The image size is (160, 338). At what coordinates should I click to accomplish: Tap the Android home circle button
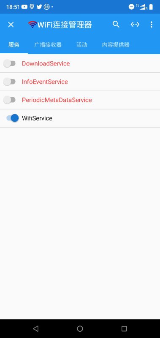pos(80,329)
